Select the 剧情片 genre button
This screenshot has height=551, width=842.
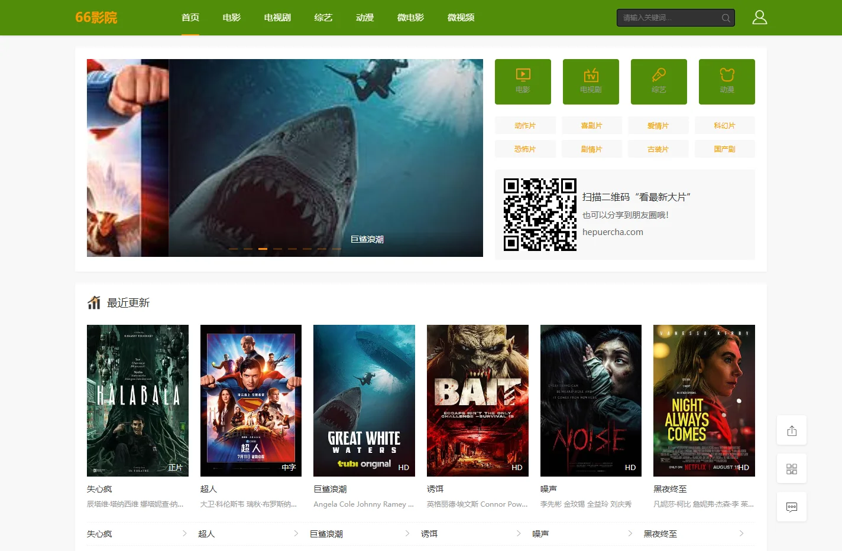point(591,149)
